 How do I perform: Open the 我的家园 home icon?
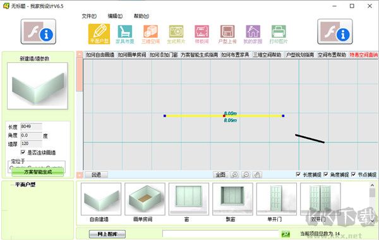[x=253, y=34]
